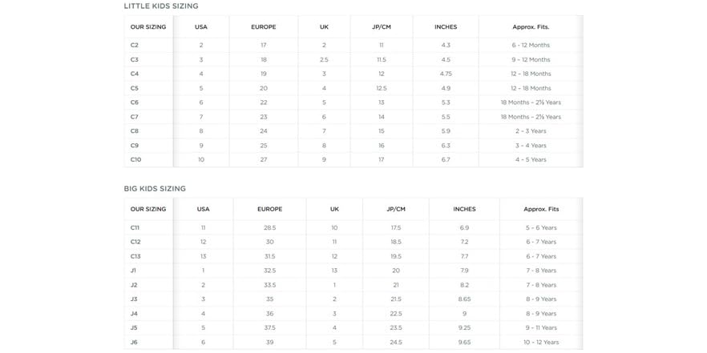Click the JP/CM column header in Big Kids table
The width and height of the screenshot is (707, 353).
[x=396, y=210]
